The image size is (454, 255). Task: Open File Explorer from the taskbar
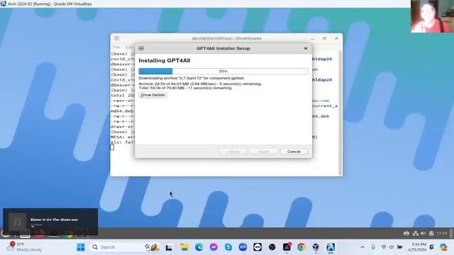tap(184, 247)
